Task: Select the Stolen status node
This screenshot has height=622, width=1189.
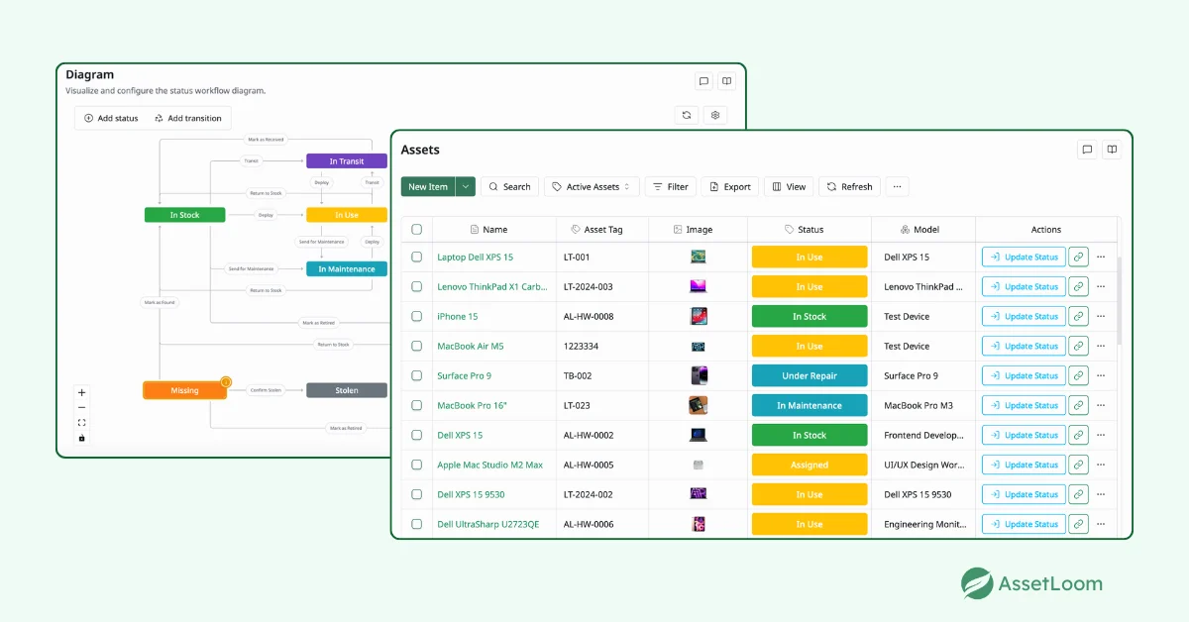Action: click(347, 390)
